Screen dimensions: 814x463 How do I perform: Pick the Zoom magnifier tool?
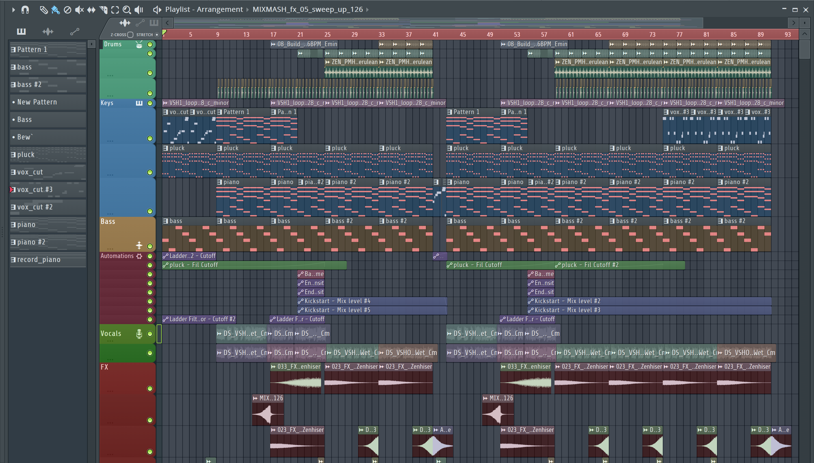[127, 10]
